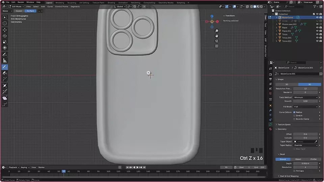Image resolution: width=324 pixels, height=182 pixels.
Task: Switch to the Modeling workspace tab
Action: [x=60, y=3]
